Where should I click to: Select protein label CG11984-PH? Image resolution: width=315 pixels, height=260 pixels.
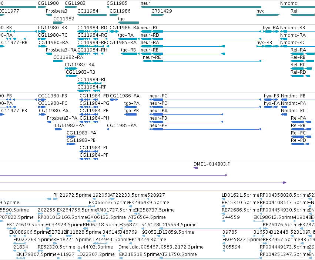pos(94,118)
